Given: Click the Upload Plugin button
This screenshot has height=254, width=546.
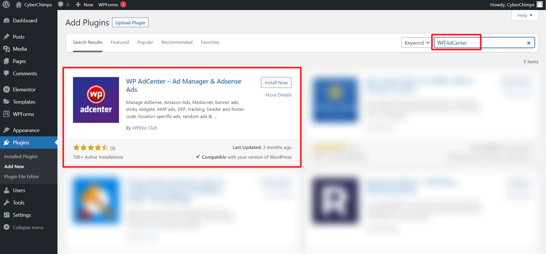Looking at the screenshot, I should point(130,23).
